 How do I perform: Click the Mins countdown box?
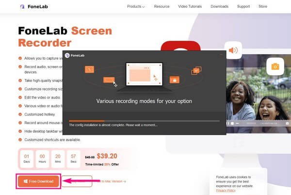coord(58,159)
